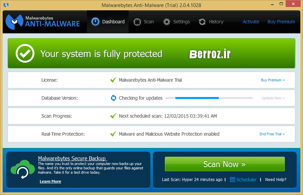The image size is (303, 195).
Task: Open Malwarebytes Secure Backup title link
Action: click(x=72, y=158)
